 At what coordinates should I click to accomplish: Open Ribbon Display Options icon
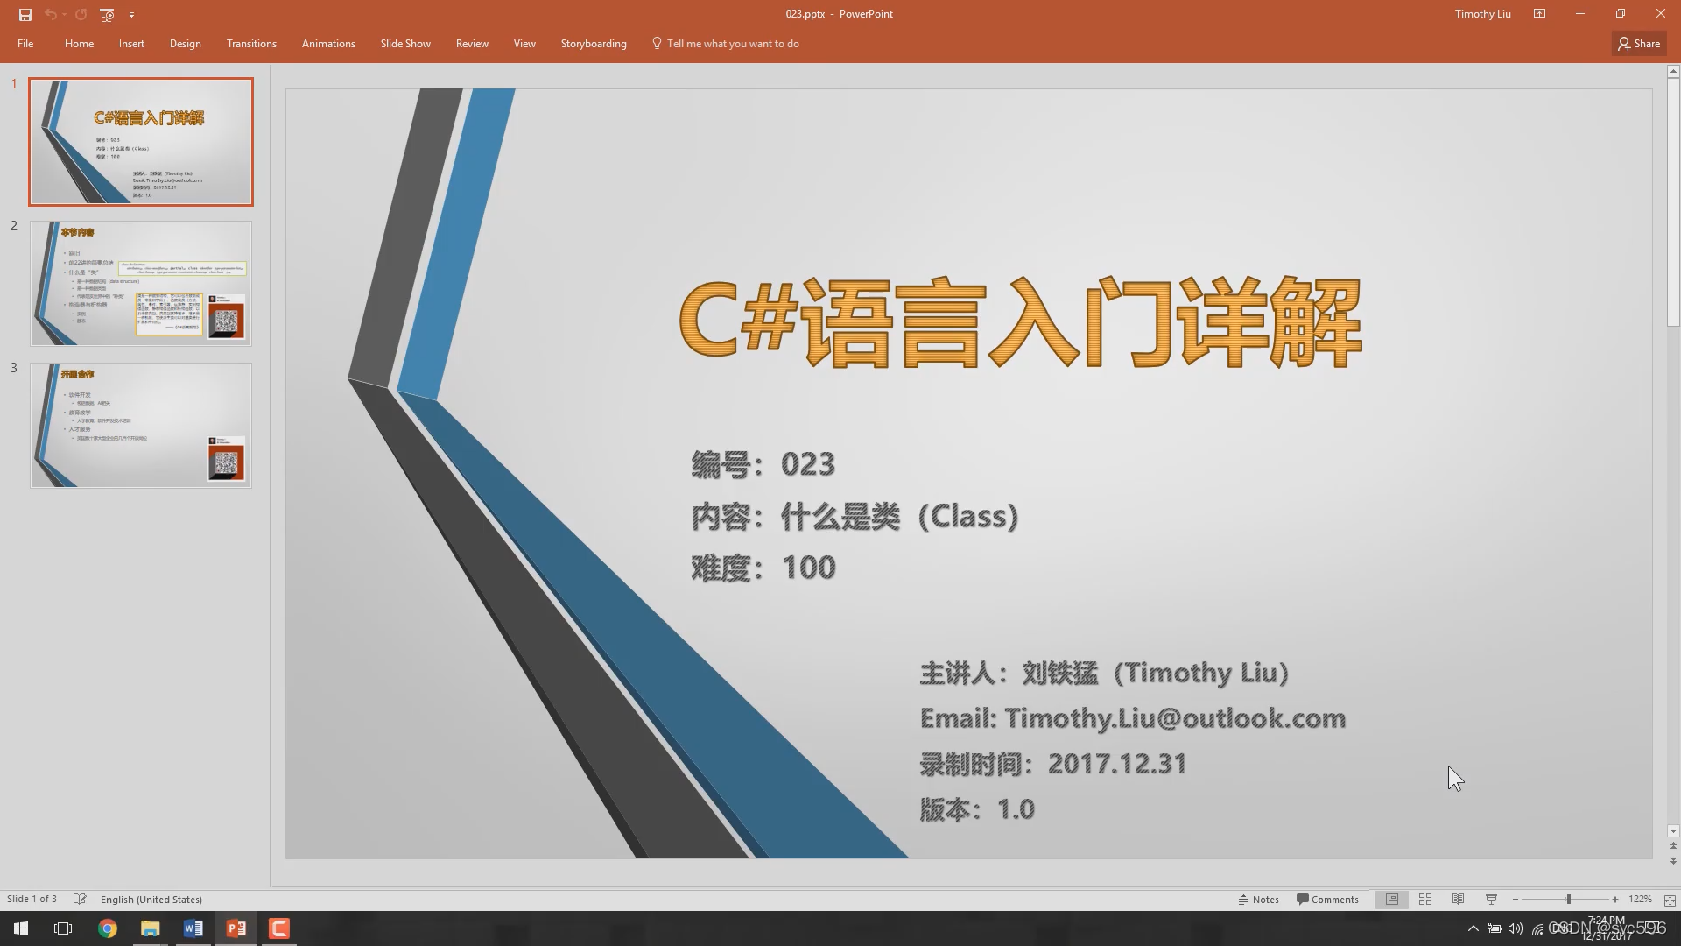pyautogui.click(x=1539, y=14)
